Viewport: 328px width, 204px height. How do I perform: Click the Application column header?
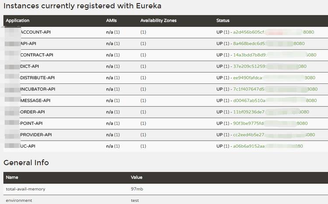(x=17, y=21)
